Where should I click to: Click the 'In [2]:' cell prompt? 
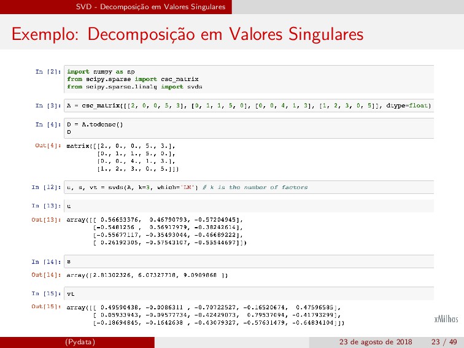click(48, 72)
